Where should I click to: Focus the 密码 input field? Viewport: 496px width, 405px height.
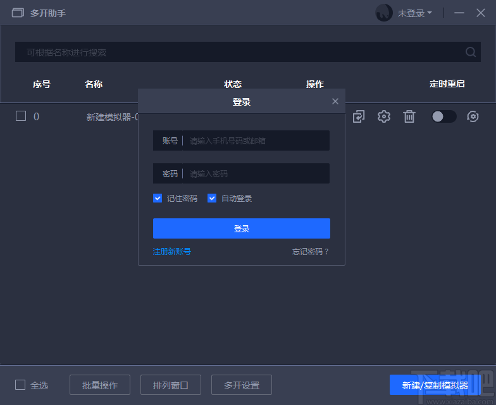pos(242,173)
